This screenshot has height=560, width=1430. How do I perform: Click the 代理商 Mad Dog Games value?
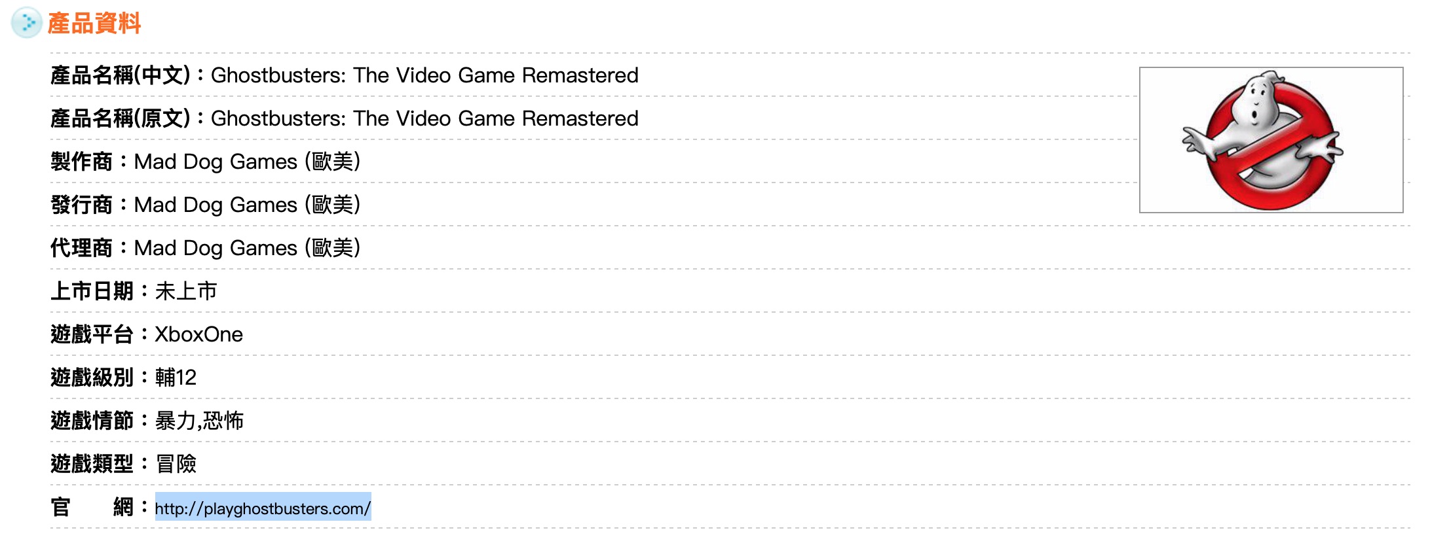point(247,248)
